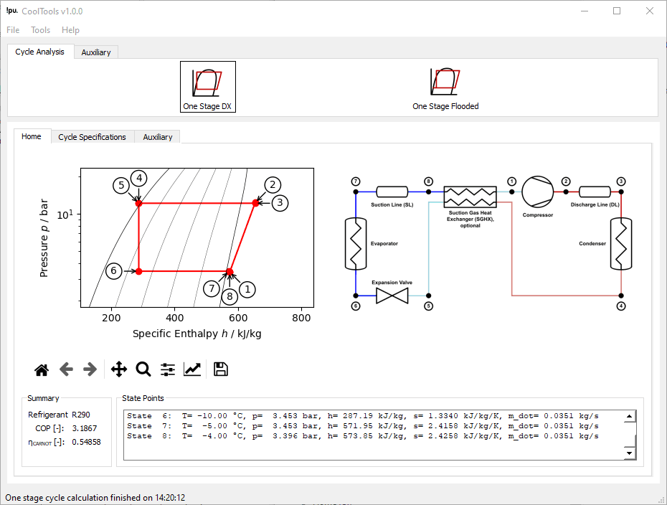
Task: Click State 8 row in State Points
Action: coord(362,436)
